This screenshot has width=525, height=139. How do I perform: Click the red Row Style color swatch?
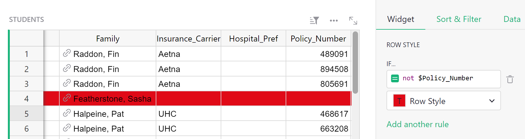point(399,101)
